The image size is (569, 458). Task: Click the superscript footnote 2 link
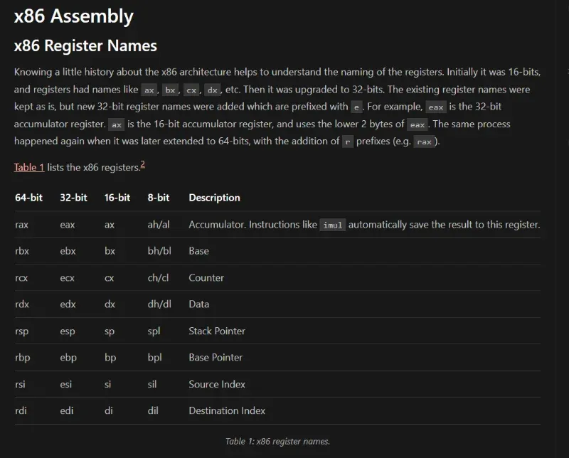click(x=143, y=164)
